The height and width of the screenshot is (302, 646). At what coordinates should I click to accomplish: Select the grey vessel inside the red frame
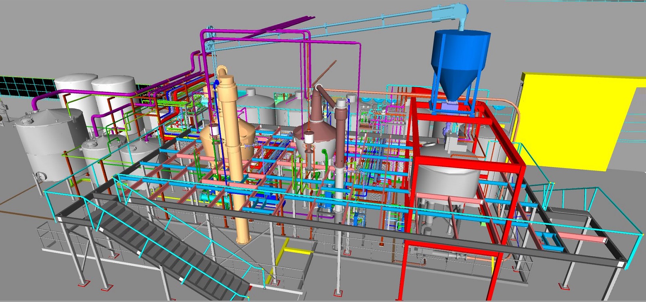click(x=447, y=171)
